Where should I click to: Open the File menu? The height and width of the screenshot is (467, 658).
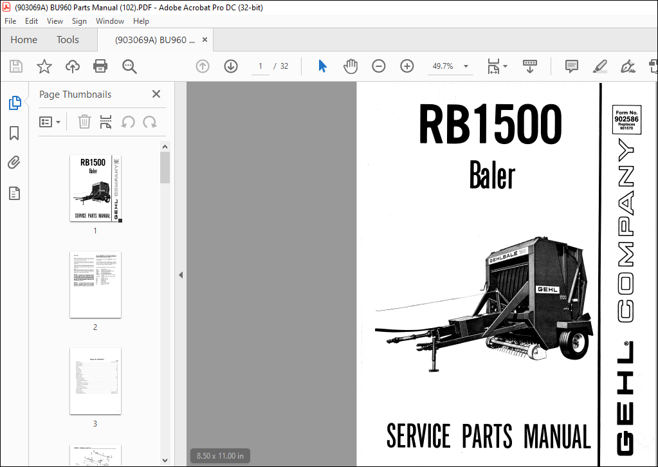click(10, 21)
